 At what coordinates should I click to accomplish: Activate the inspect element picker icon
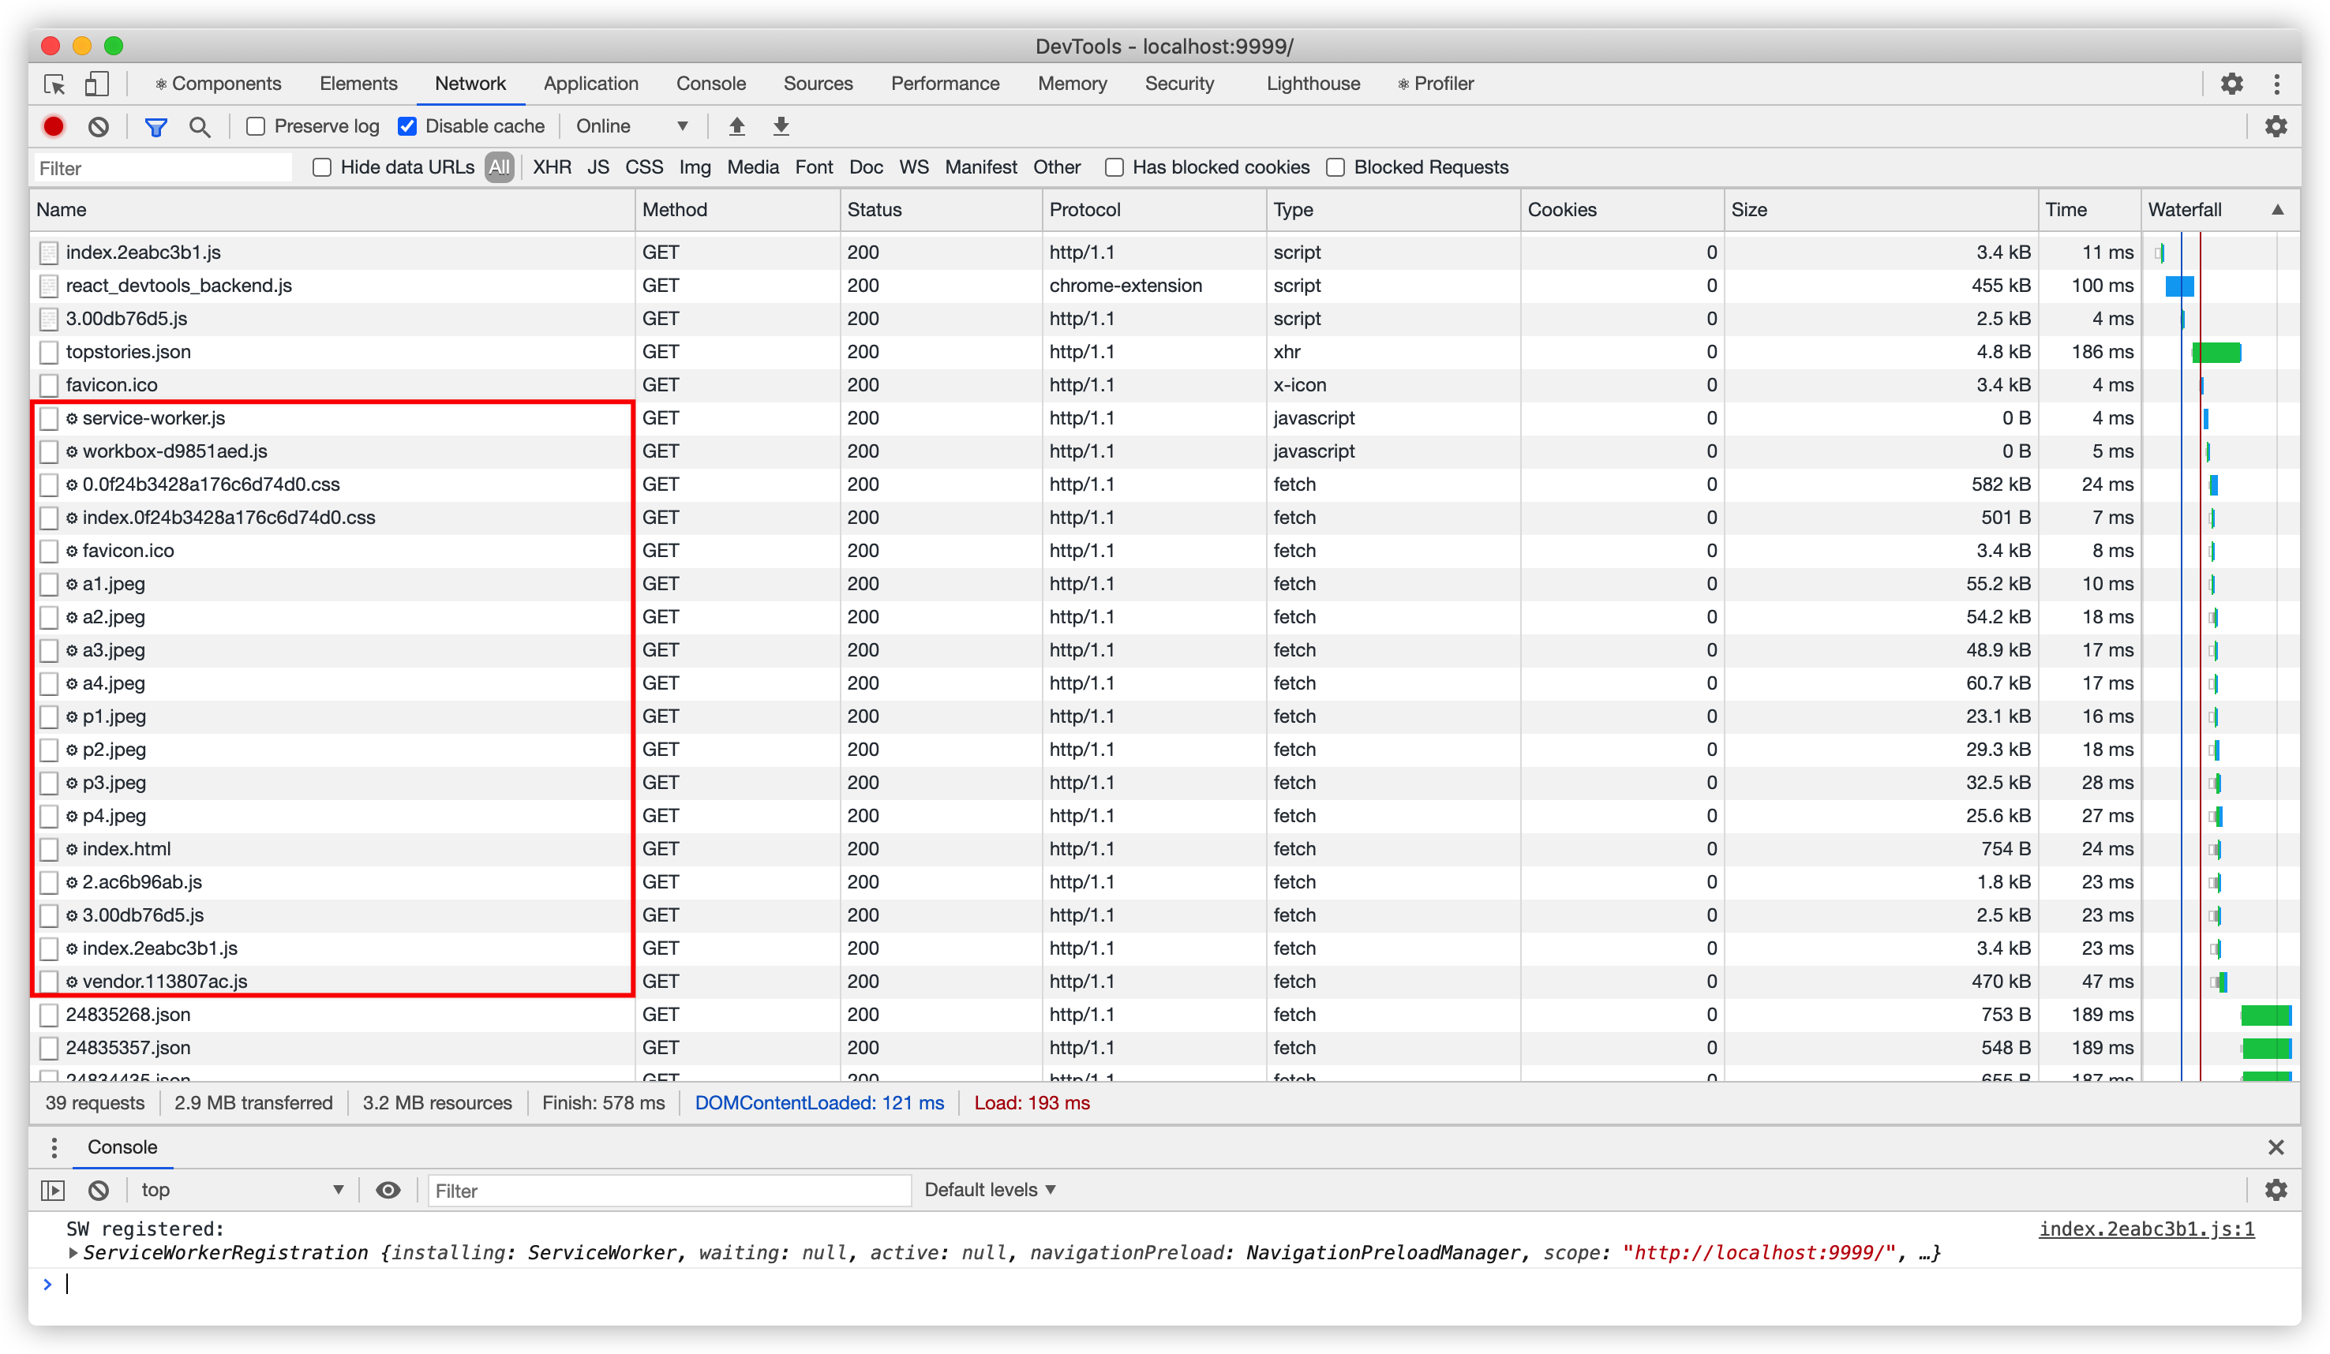pyautogui.click(x=54, y=84)
